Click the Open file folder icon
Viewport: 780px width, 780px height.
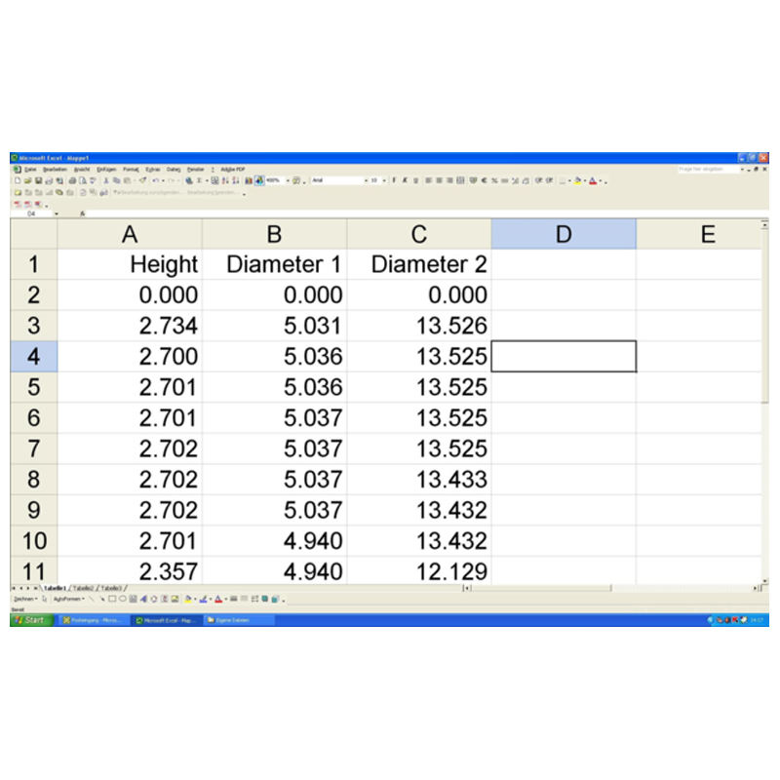(x=28, y=180)
